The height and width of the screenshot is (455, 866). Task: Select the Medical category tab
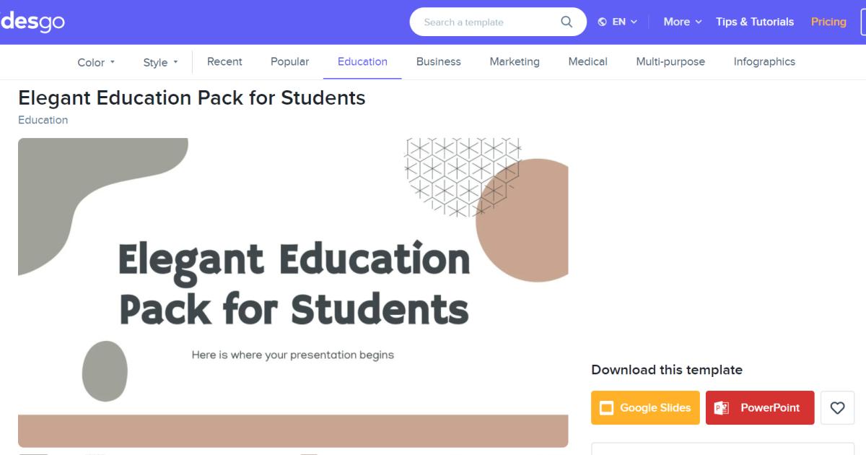587,61
